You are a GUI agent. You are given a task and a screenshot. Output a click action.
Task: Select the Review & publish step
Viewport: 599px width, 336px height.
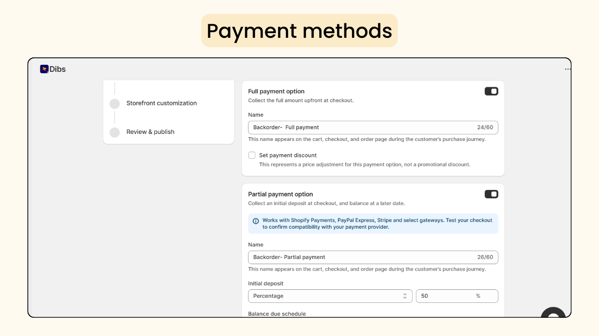coord(150,132)
